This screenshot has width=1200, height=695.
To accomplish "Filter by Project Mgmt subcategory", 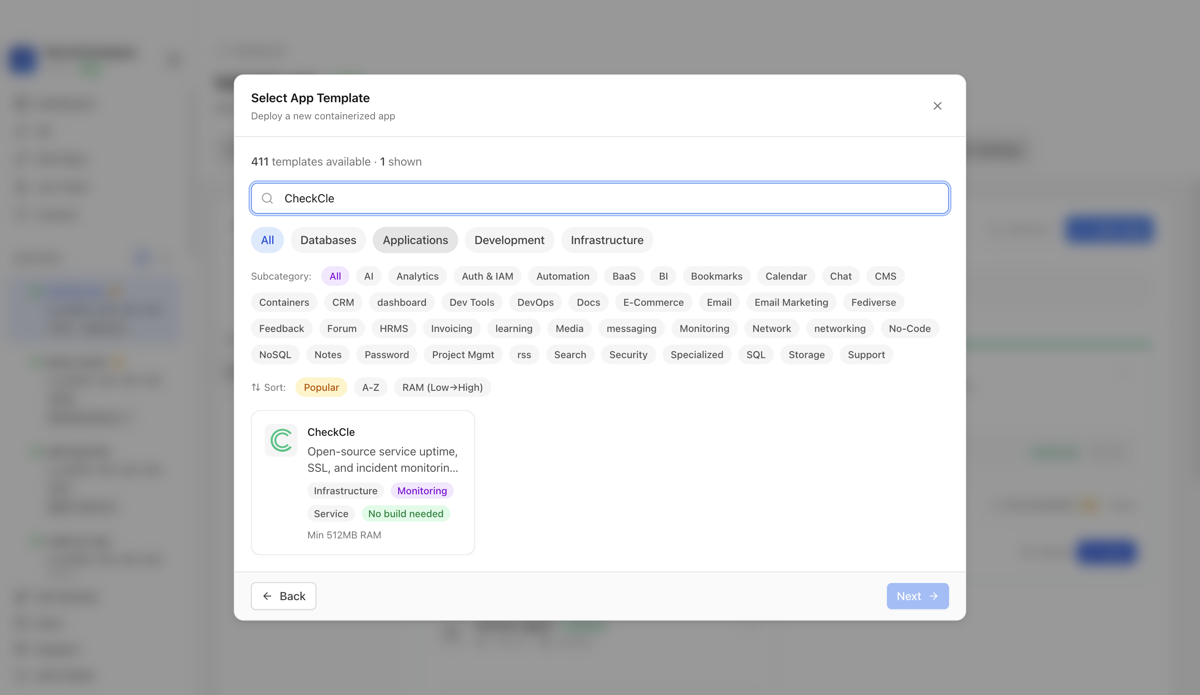I will click(x=463, y=355).
